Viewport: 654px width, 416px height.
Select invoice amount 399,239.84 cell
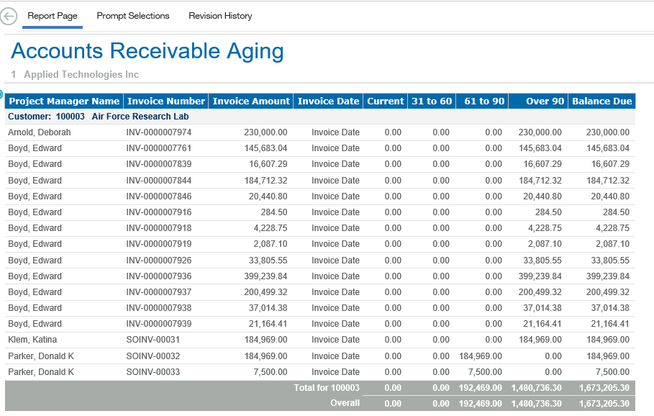260,276
